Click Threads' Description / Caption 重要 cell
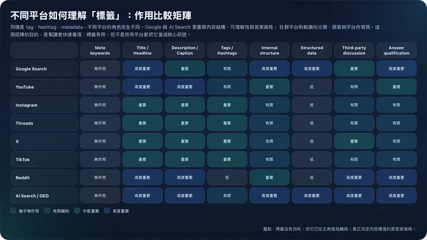The width and height of the screenshot is (427, 240). (185, 123)
